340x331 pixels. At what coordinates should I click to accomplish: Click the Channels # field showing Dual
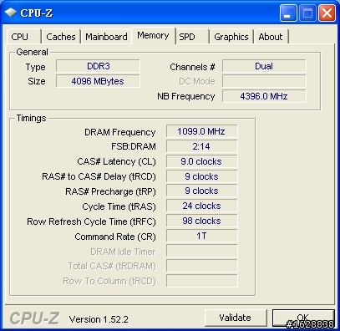tap(264, 66)
